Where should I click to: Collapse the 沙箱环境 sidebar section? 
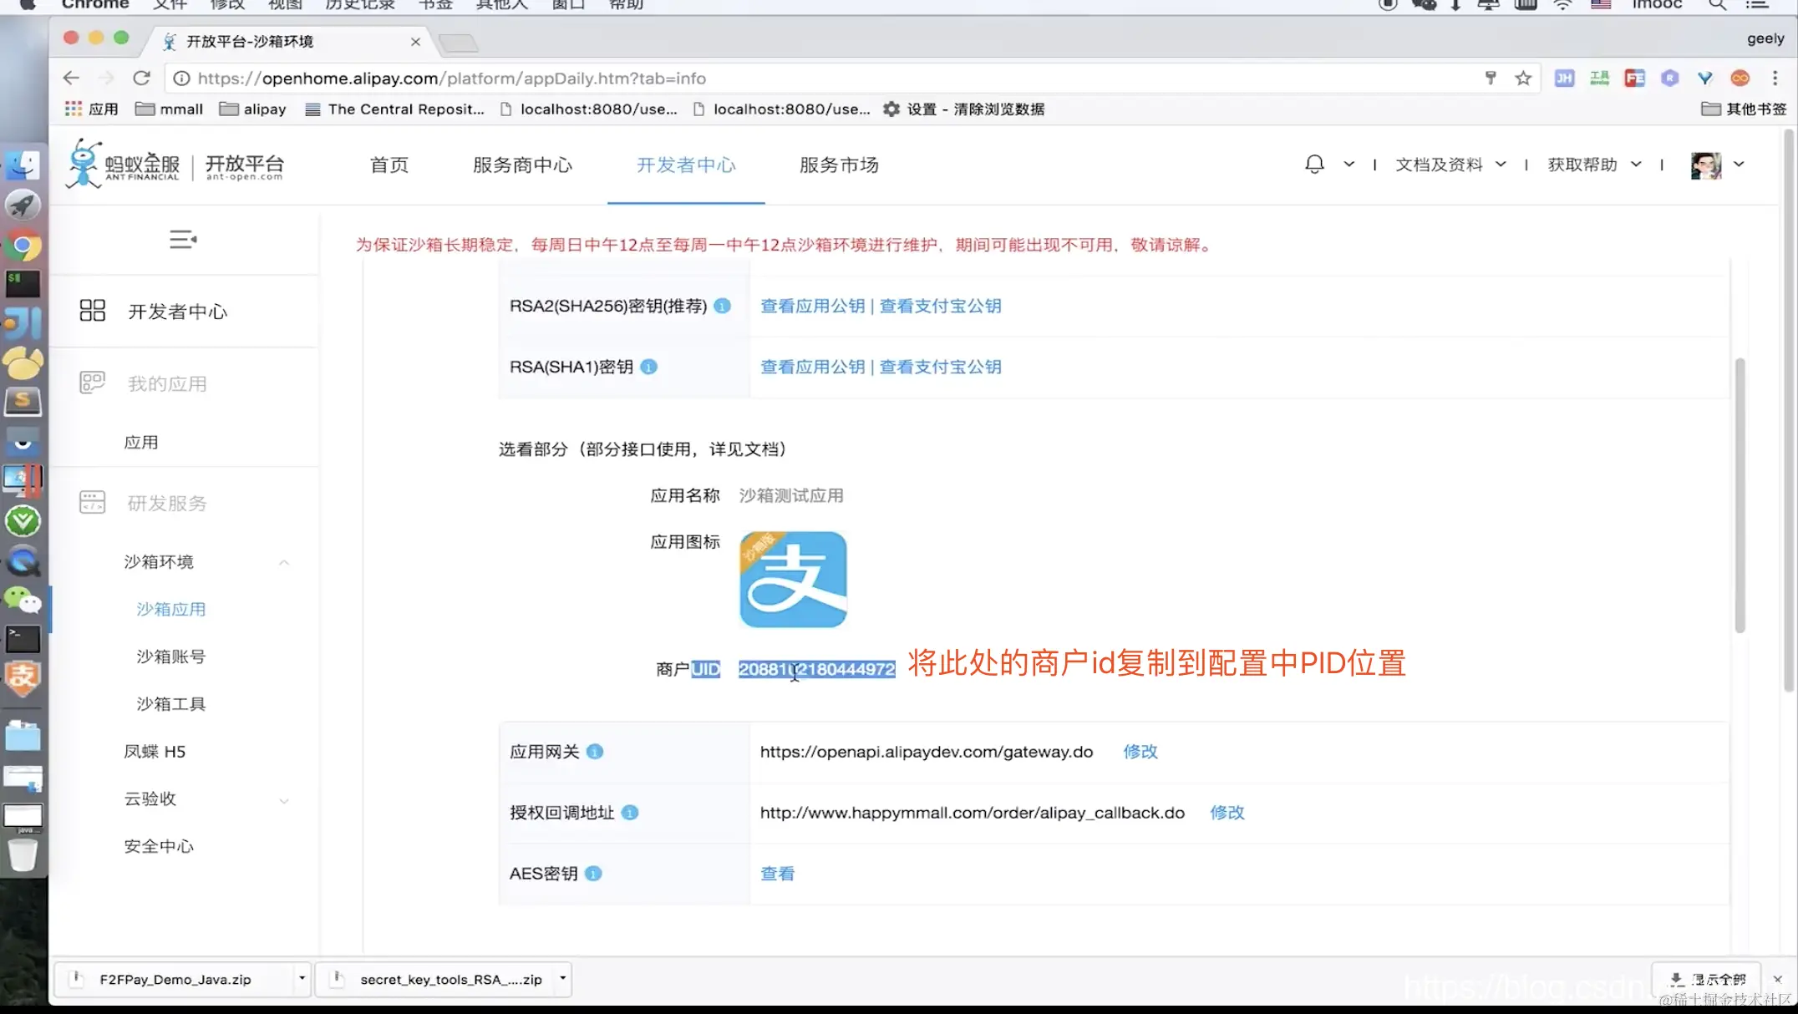[284, 562]
